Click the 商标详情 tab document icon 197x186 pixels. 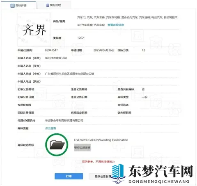(x=12, y=6)
